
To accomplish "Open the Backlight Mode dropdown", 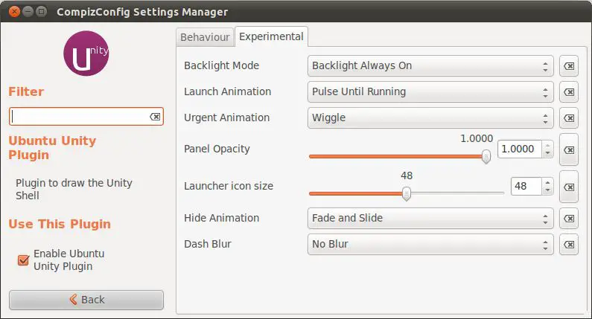I will point(430,66).
